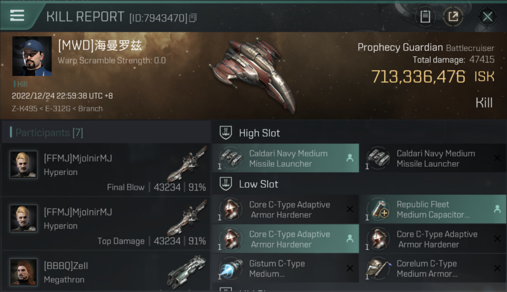The height and width of the screenshot is (292, 507).
Task: Click the highlighted Caldari Navy Missile Launcher icon
Action: click(x=231, y=158)
